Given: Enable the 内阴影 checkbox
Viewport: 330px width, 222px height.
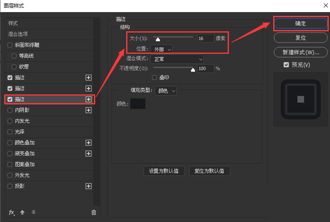Looking at the screenshot, I should point(10,110).
